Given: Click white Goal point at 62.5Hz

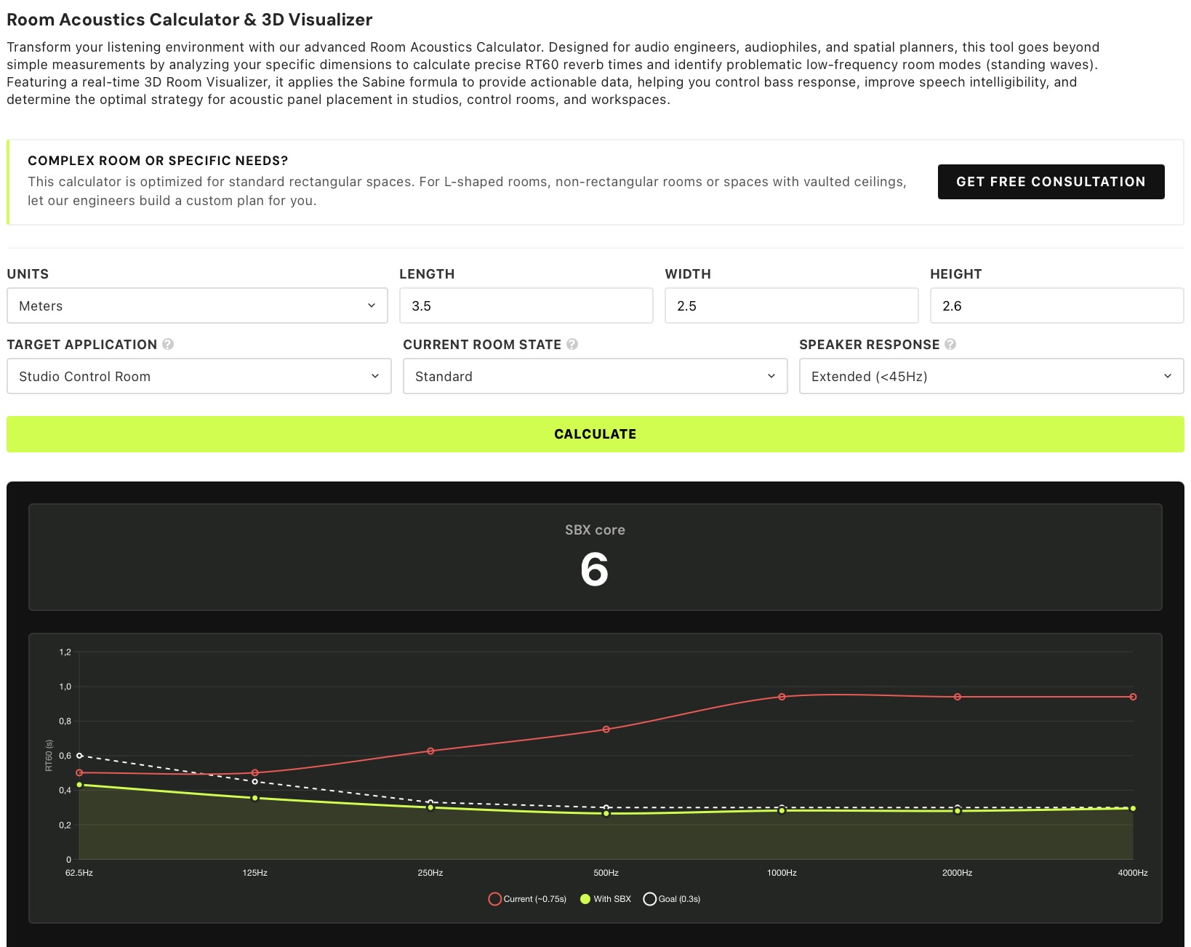Looking at the screenshot, I should 79,756.
